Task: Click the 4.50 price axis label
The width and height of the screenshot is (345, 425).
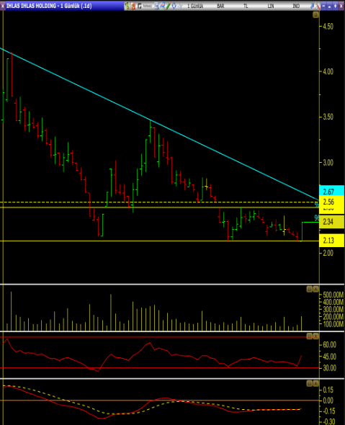Action: [328, 26]
